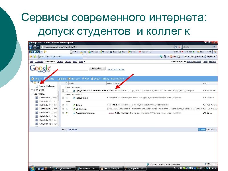Screen dimensions: 228x171
Task: Expand the Items by type node
Action: tap(32, 90)
